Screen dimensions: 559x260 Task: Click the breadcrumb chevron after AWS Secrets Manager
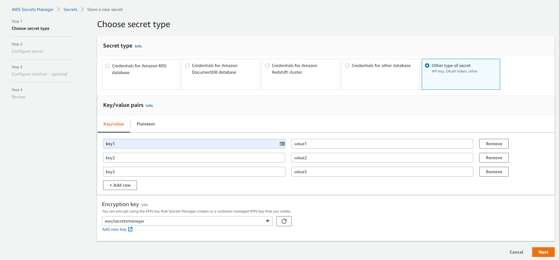59,10
